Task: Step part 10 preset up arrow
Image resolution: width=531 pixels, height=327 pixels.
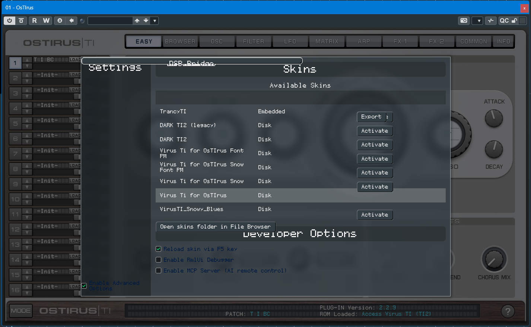Action: pos(27,196)
